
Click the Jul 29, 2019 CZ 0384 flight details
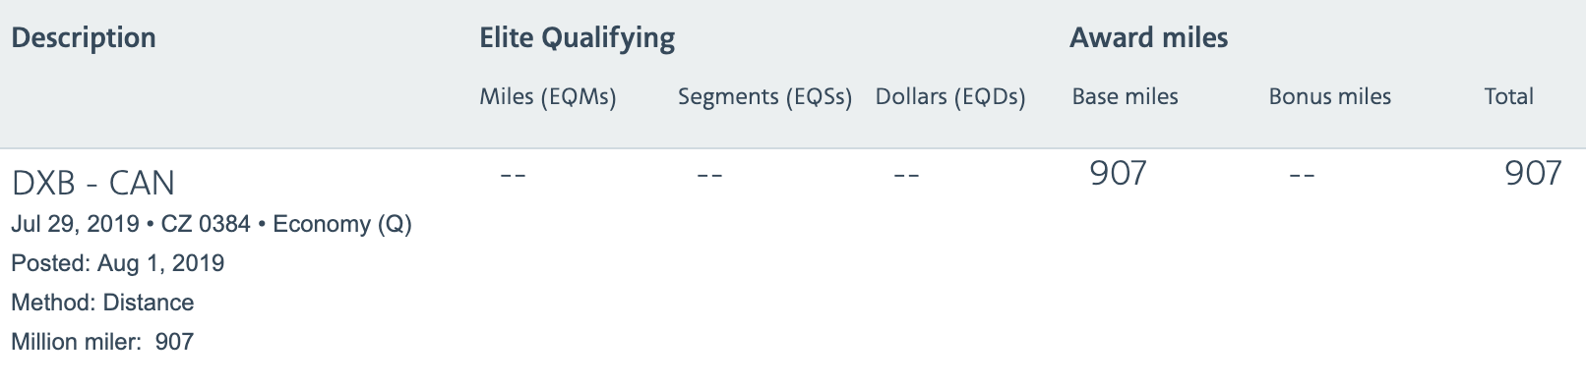pyautogui.click(x=212, y=224)
